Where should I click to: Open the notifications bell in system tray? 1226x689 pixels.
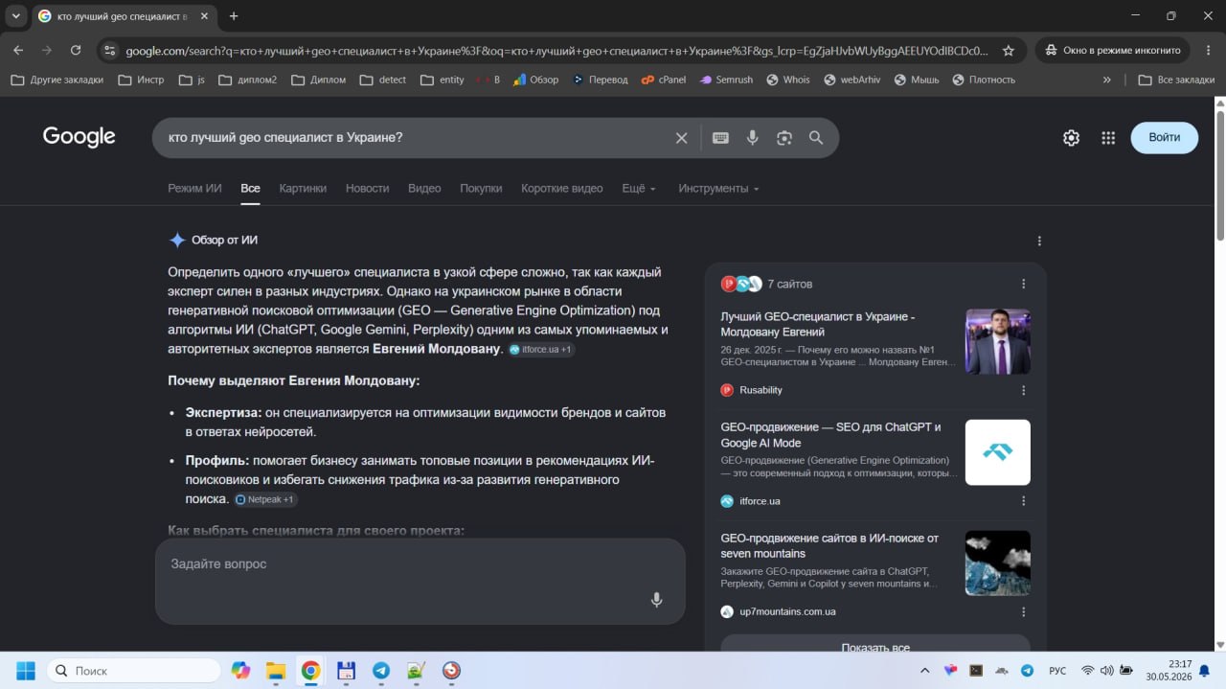[1204, 671]
